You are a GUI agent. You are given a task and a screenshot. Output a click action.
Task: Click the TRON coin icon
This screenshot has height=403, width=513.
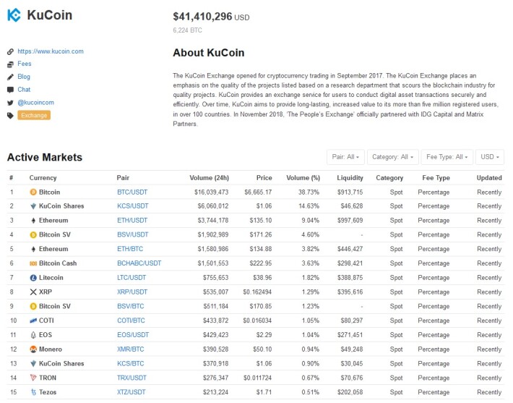[33, 378]
